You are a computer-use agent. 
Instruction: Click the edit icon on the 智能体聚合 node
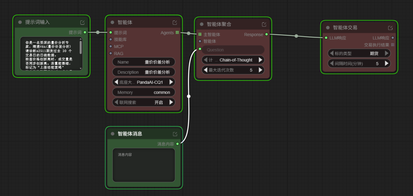264,24
